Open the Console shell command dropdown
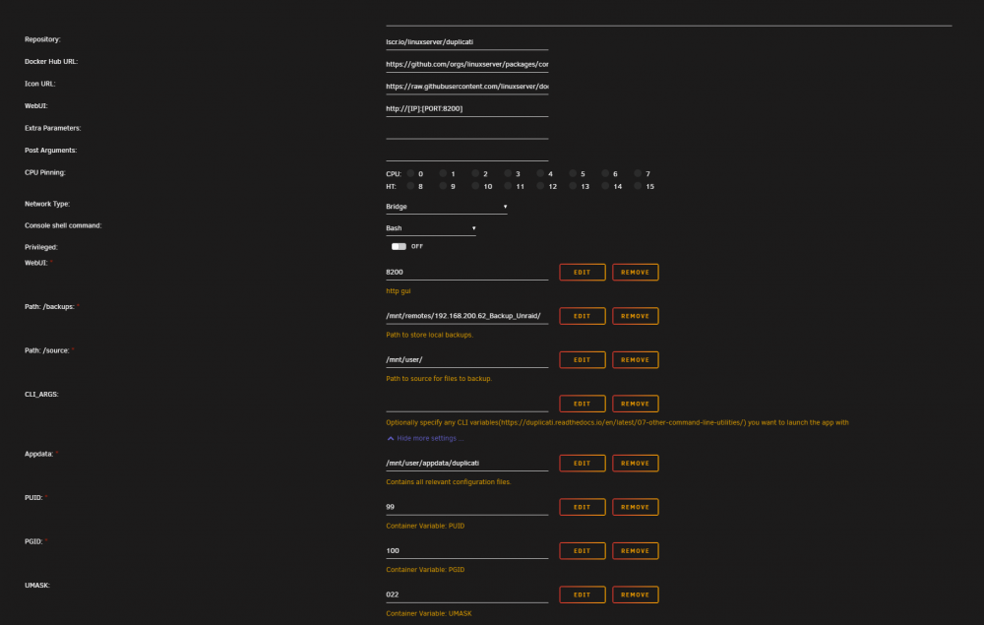984x625 pixels. 431,228
